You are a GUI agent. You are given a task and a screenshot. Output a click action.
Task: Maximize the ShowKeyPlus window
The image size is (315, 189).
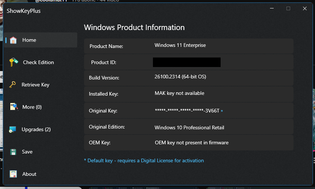288,8
